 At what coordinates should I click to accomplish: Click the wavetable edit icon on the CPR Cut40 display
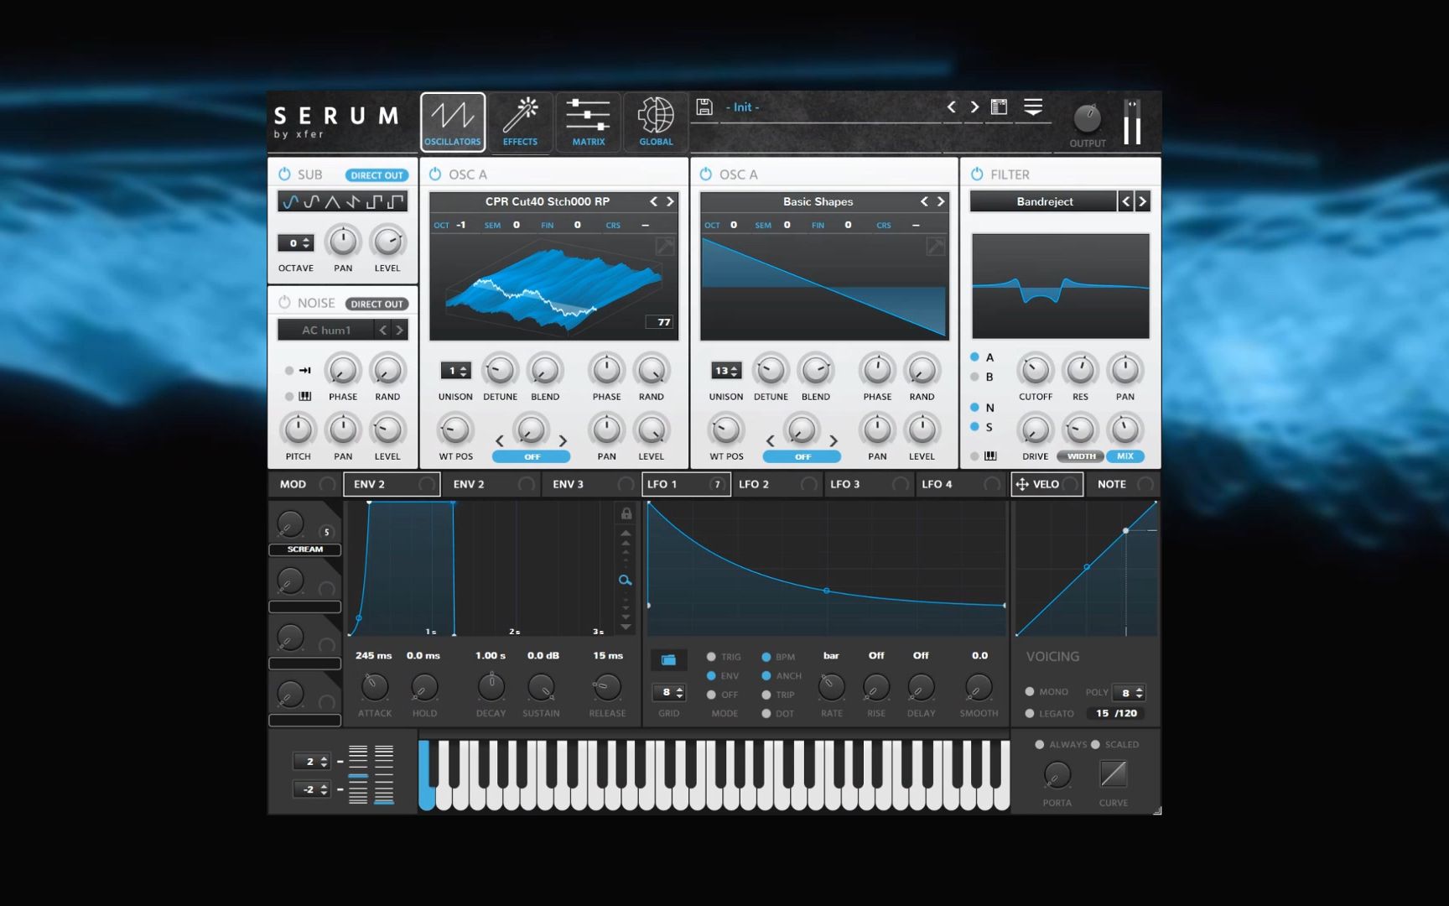[664, 246]
